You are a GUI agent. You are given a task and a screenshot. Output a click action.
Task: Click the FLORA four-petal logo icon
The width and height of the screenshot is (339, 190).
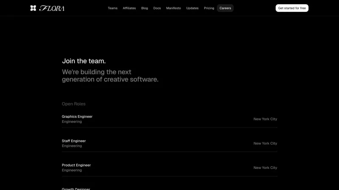coord(33,8)
